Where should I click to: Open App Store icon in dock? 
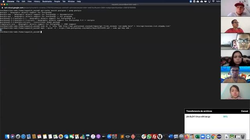109,136
